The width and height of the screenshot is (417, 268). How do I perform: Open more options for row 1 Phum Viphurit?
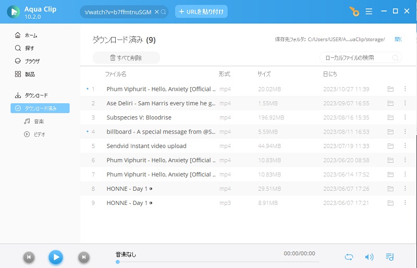point(405,89)
